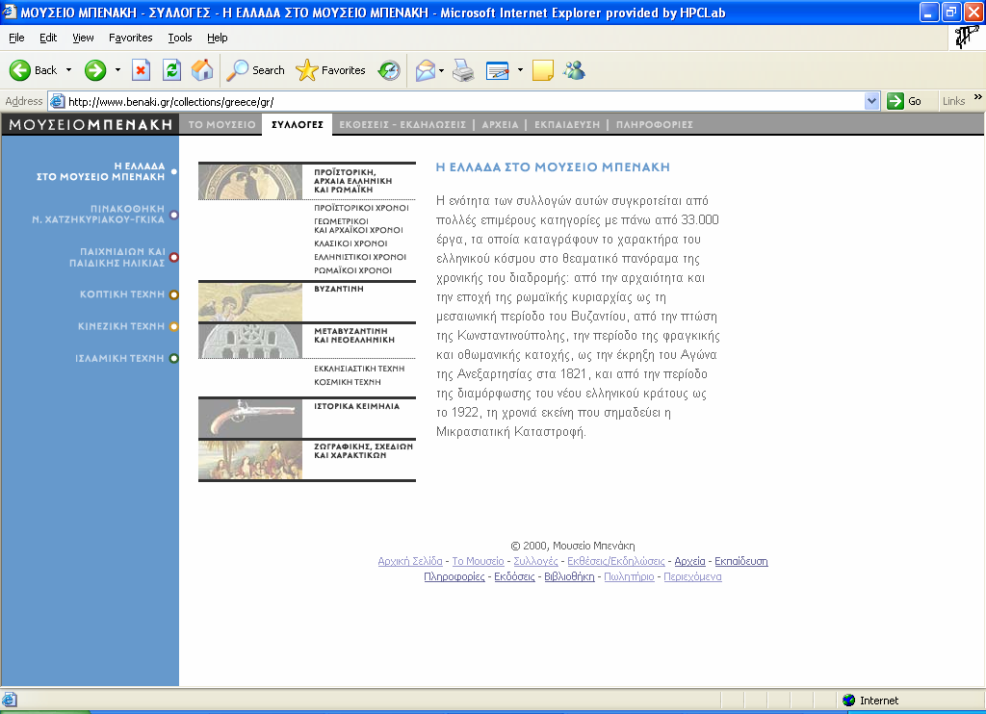Image resolution: width=986 pixels, height=714 pixels.
Task: Expand the address bar dropdown
Action: point(871,101)
